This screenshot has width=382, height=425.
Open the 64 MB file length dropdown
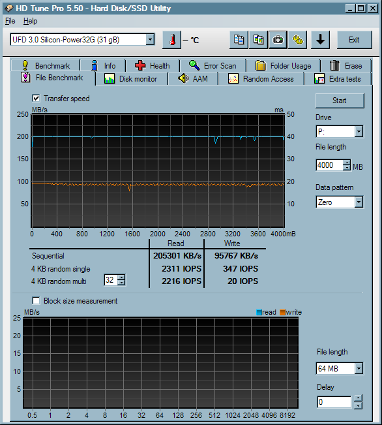tap(359, 368)
